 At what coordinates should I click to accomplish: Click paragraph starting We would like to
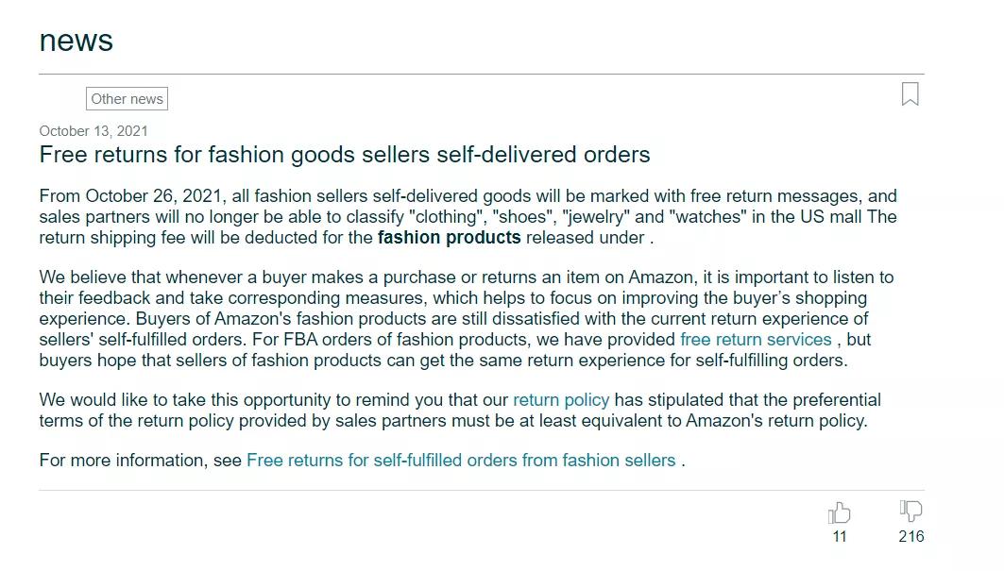tap(460, 411)
